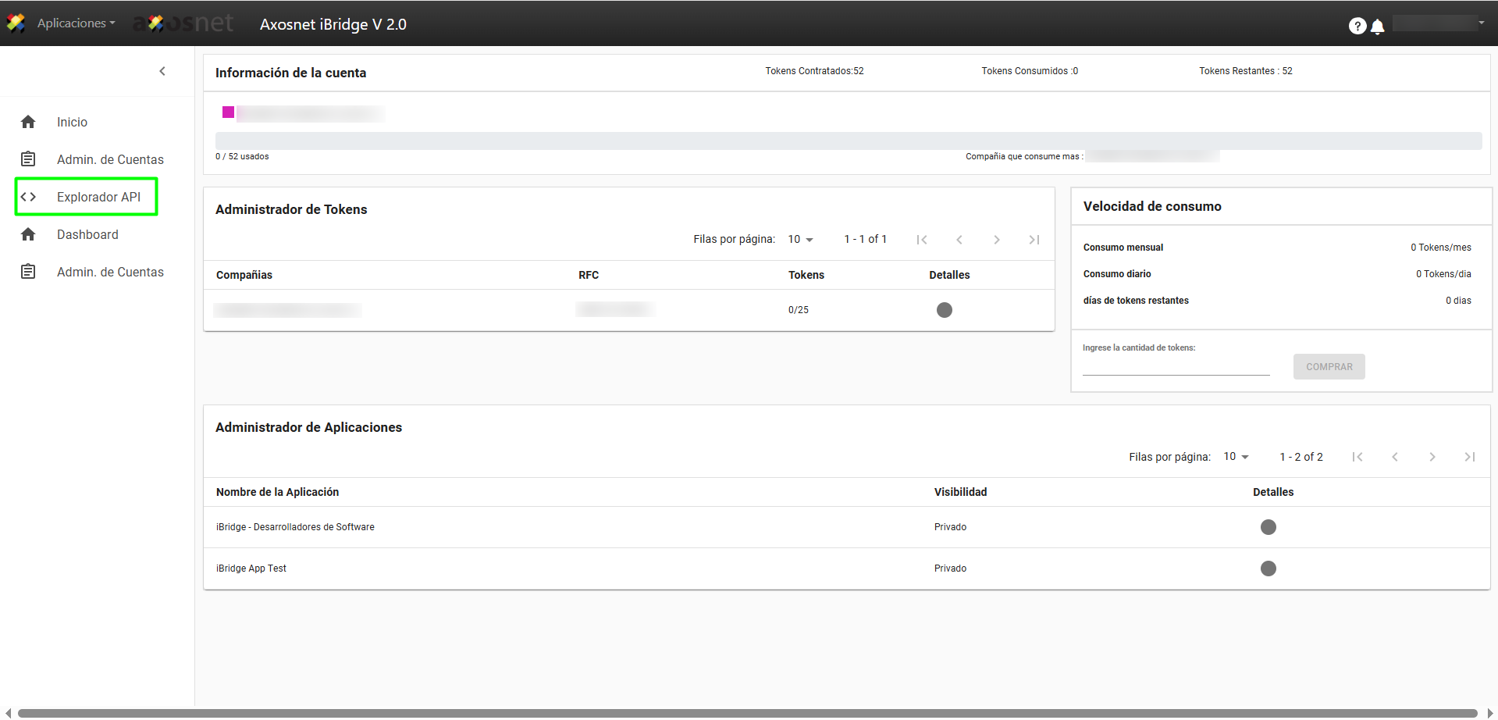Viewport: 1498px width, 720px height.
Task: Jump to first page in Administrador de Tokens
Action: point(922,240)
